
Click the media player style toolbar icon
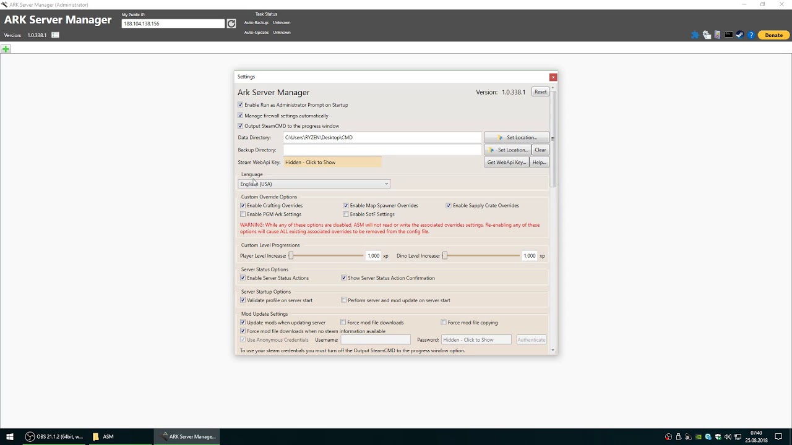coord(717,35)
